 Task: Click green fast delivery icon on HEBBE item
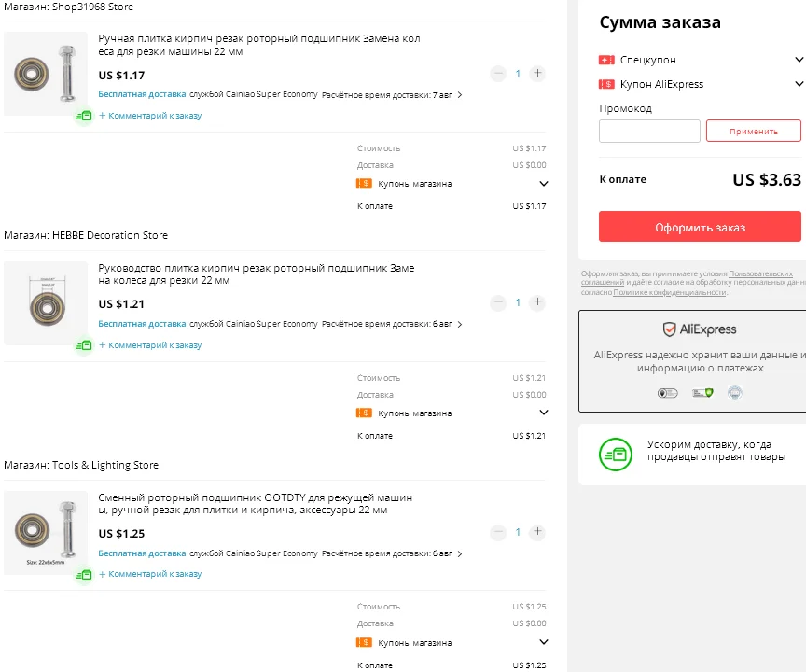pos(84,345)
